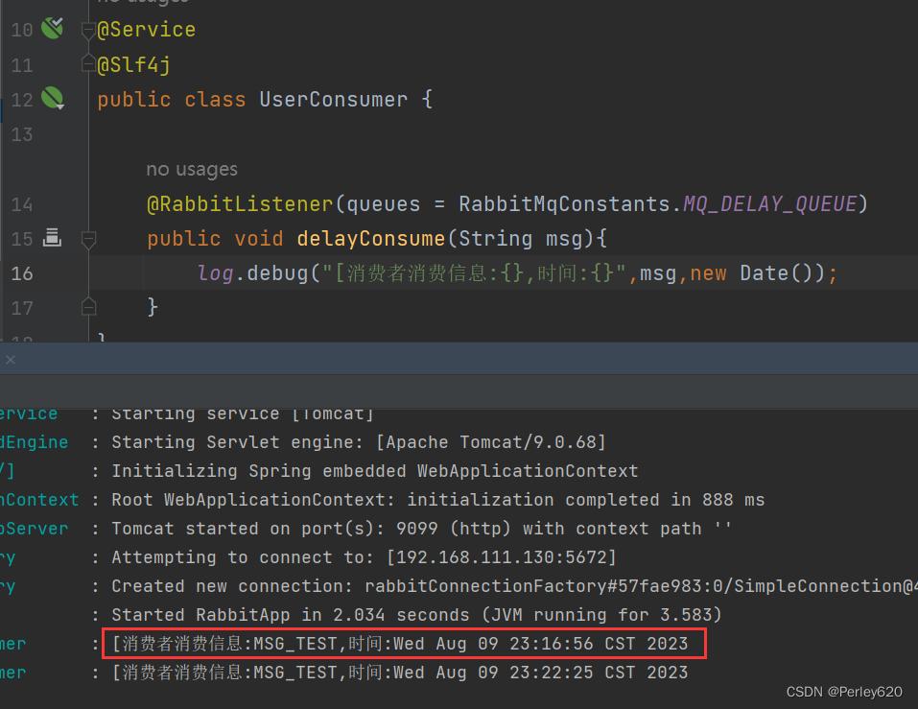918x709 pixels.
Task: Click the Spring bean gutter icon beside the UserConsumer class
Action: [52, 98]
